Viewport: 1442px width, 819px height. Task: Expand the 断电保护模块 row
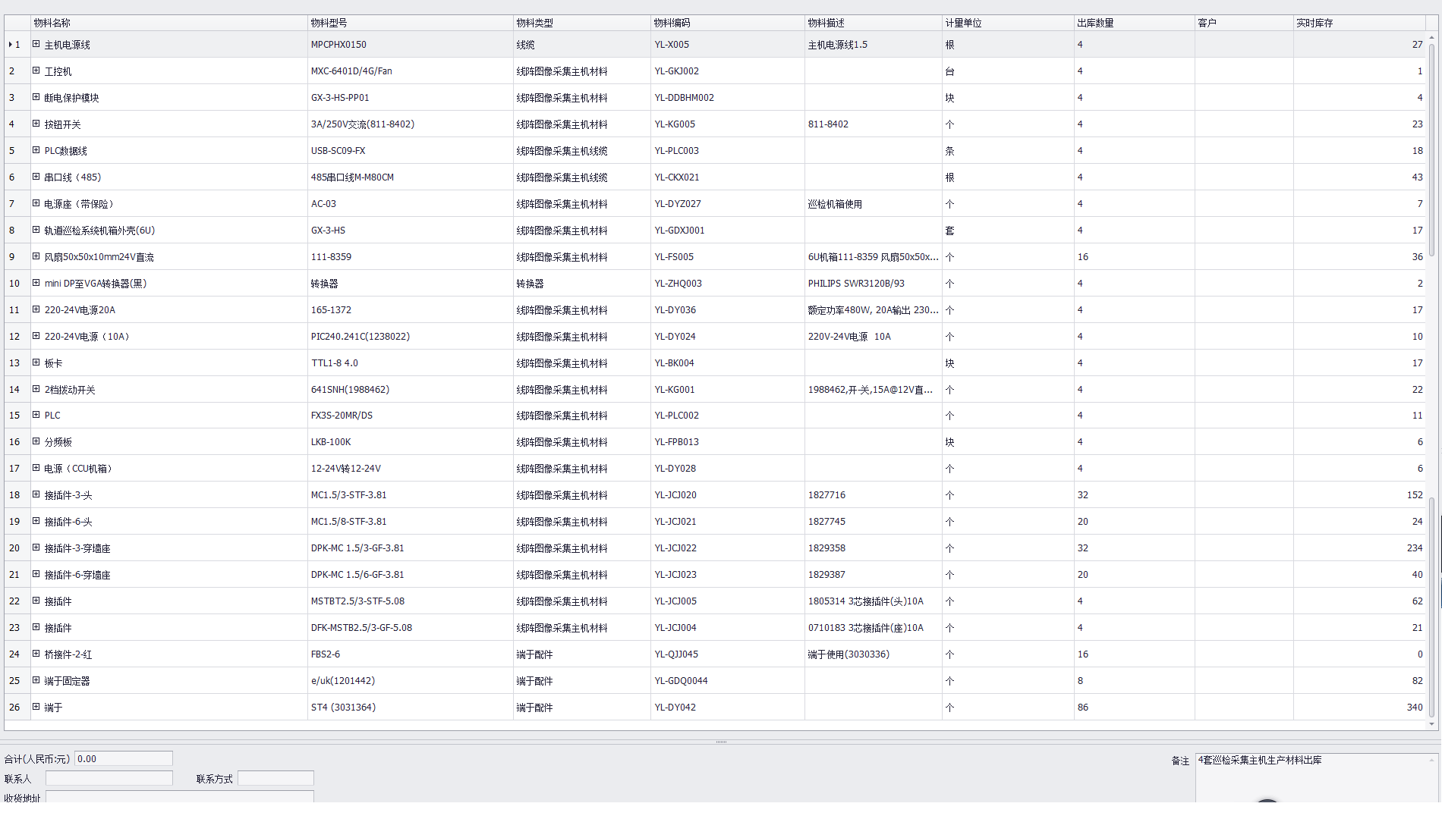coord(36,98)
